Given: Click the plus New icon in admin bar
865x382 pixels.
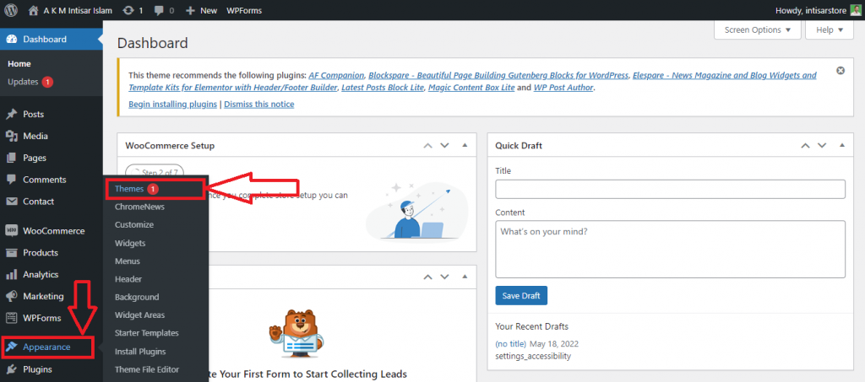Looking at the screenshot, I should 190,10.
